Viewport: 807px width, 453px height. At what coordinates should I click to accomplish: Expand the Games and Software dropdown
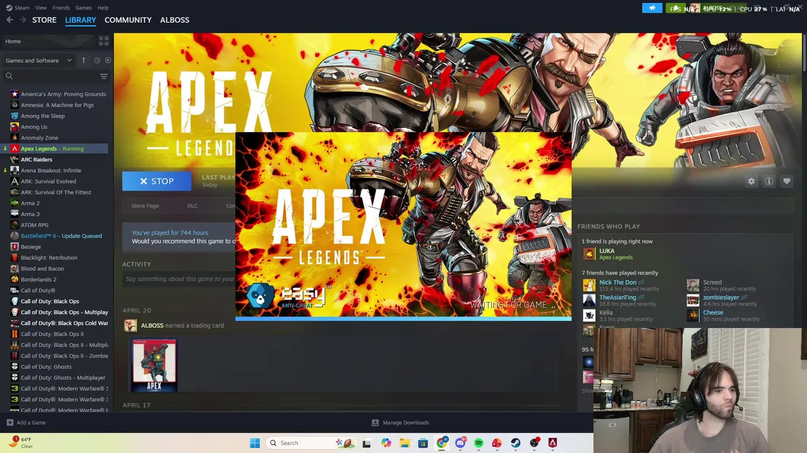[x=38, y=60]
